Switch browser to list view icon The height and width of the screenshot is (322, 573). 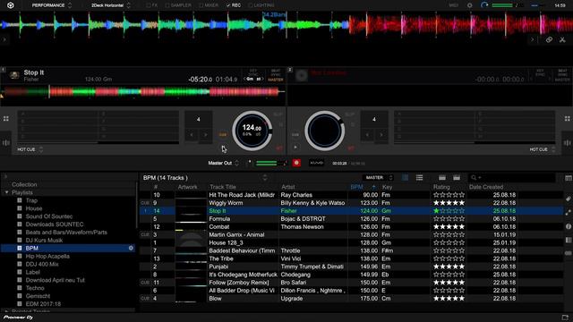point(419,178)
